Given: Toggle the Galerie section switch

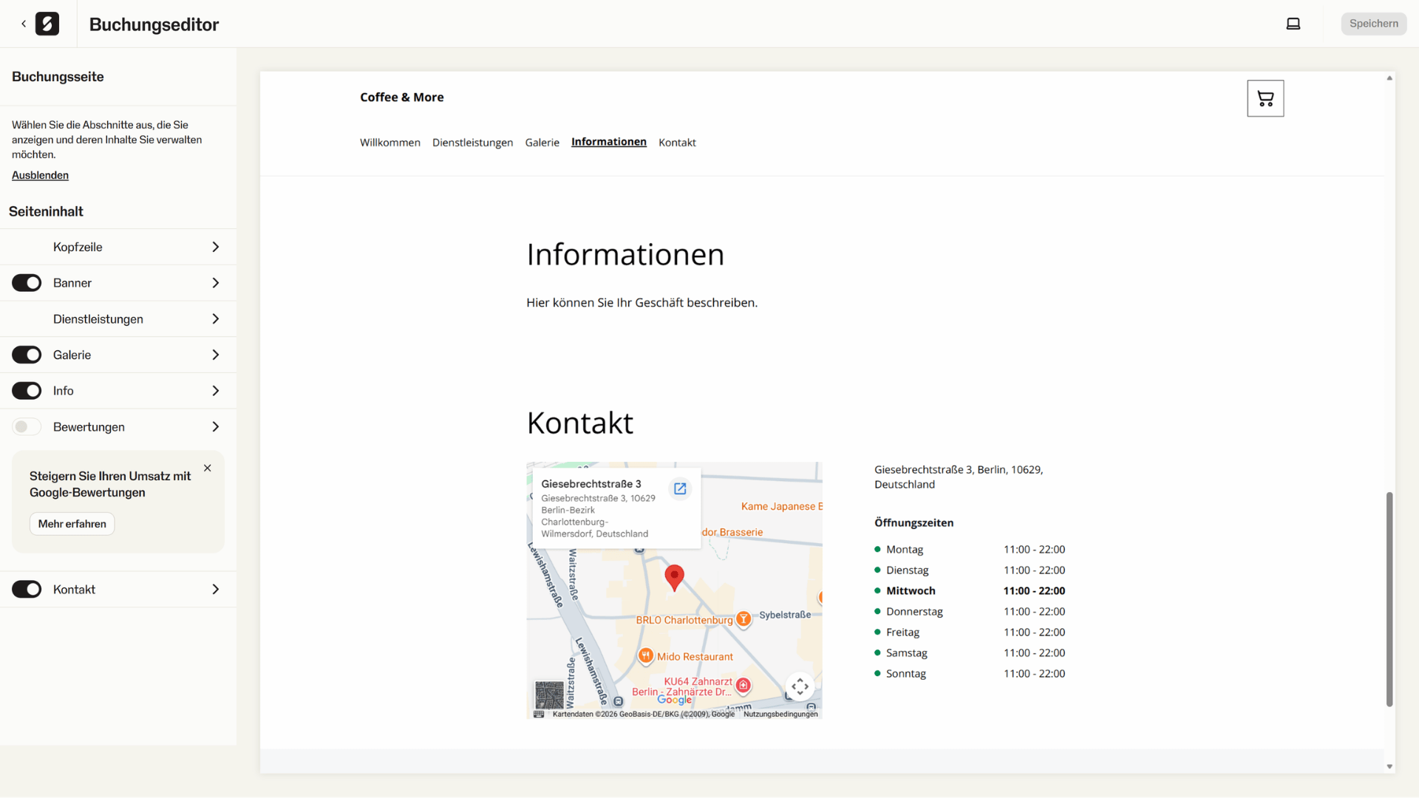Looking at the screenshot, I should 27,355.
